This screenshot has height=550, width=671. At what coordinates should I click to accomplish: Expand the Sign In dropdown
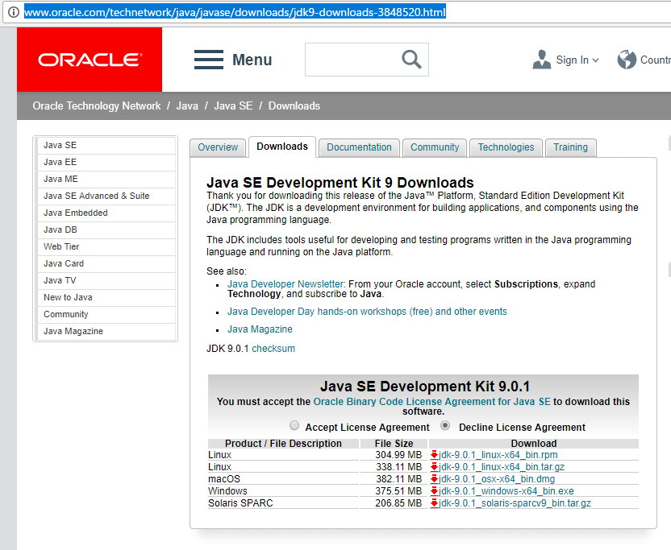[595, 60]
